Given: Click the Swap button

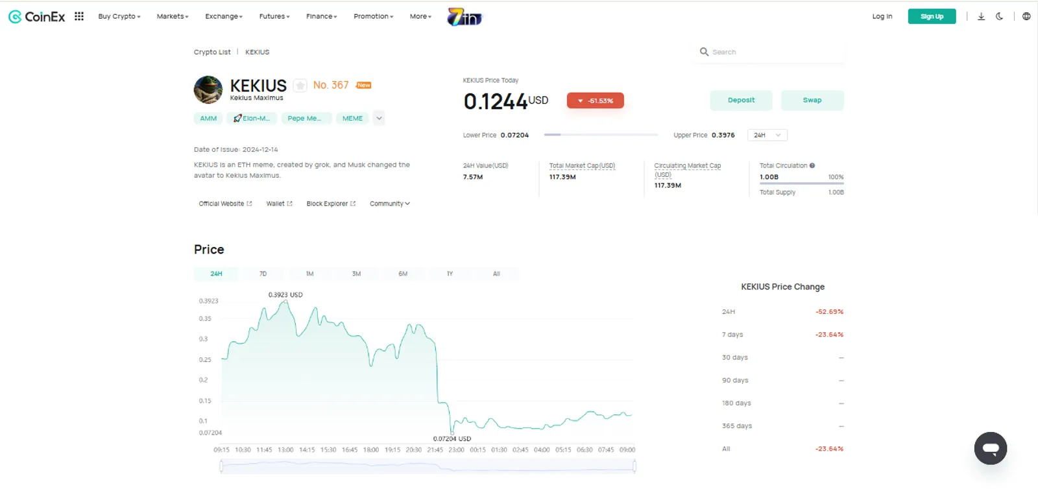Looking at the screenshot, I should tap(812, 100).
